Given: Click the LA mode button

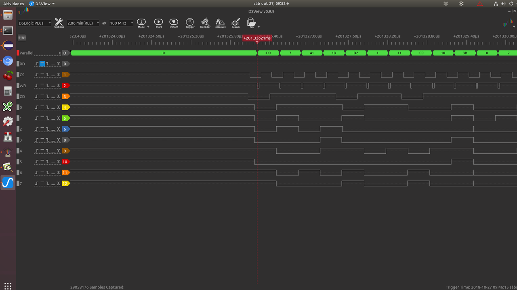Looking at the screenshot, I should point(22,38).
